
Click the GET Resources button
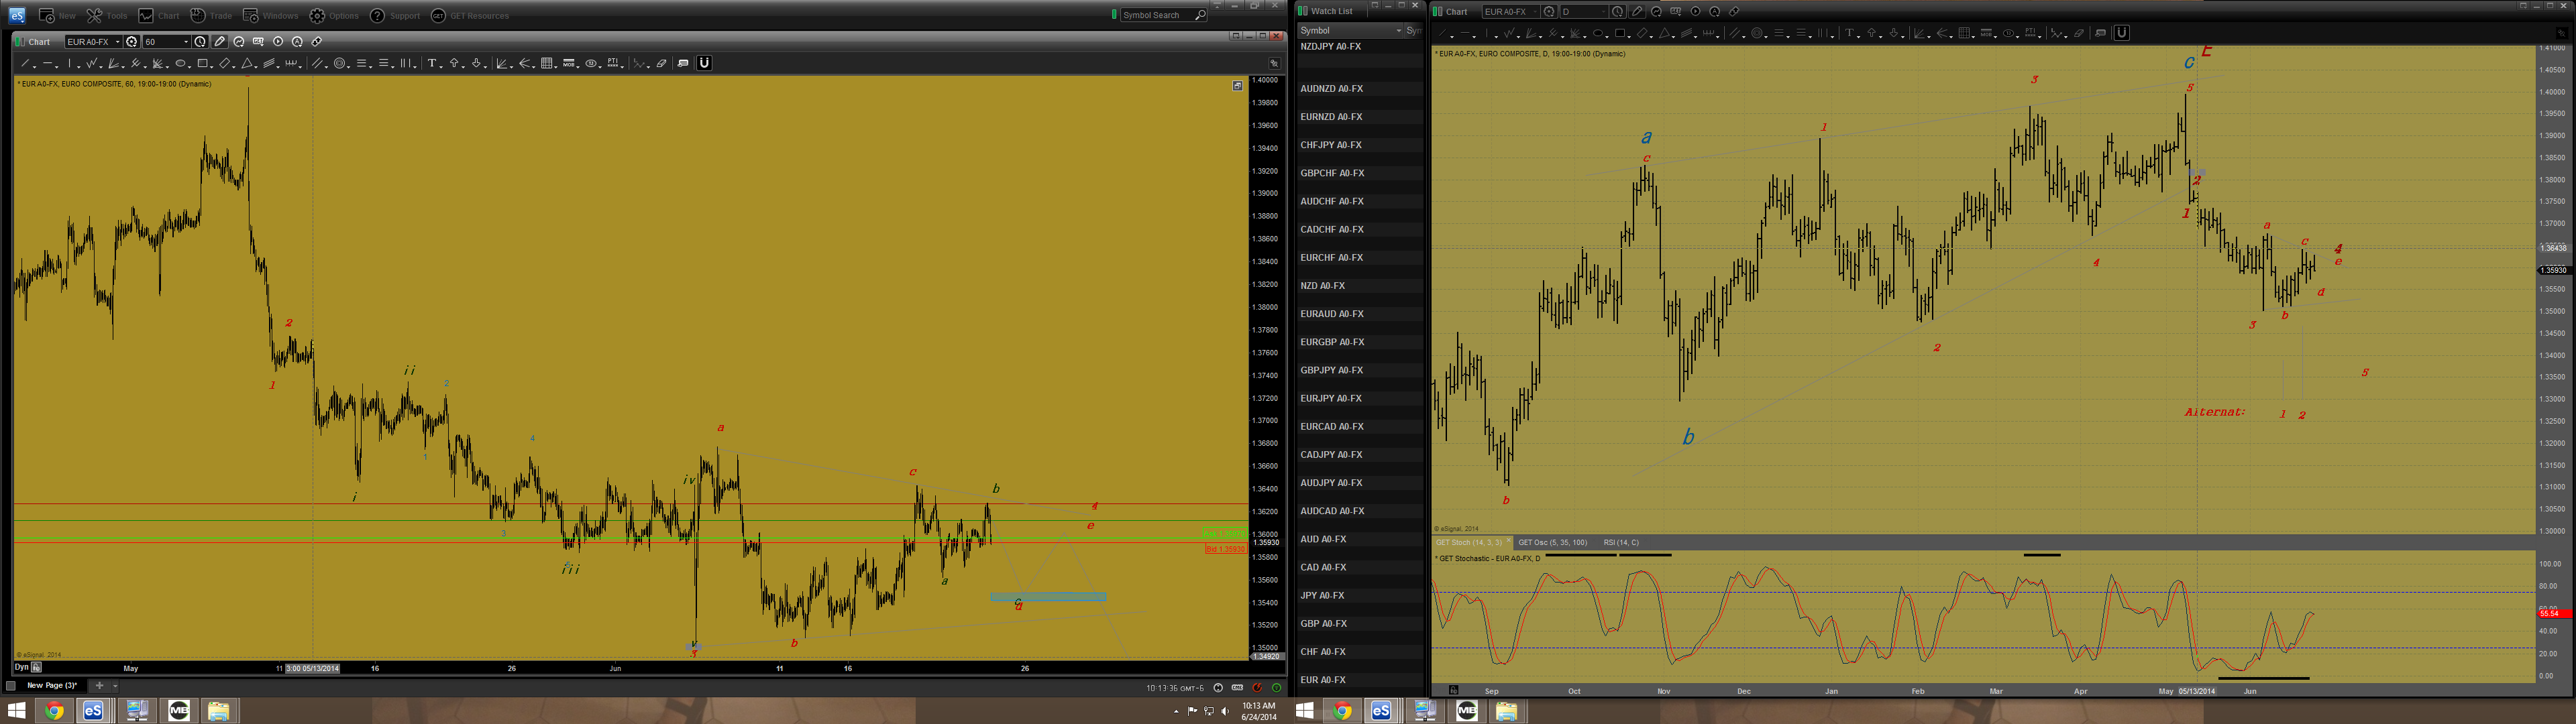click(470, 16)
